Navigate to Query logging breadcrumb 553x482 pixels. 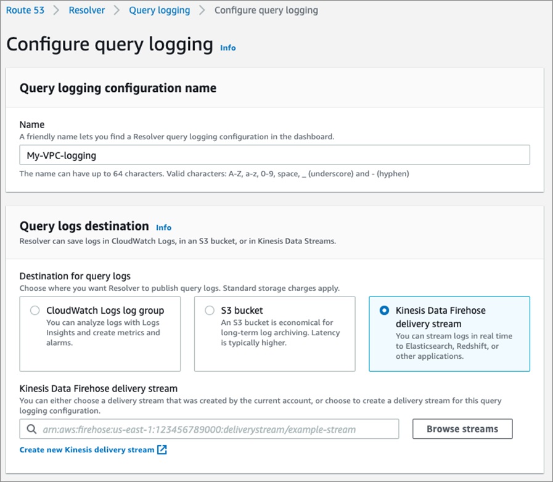160,10
